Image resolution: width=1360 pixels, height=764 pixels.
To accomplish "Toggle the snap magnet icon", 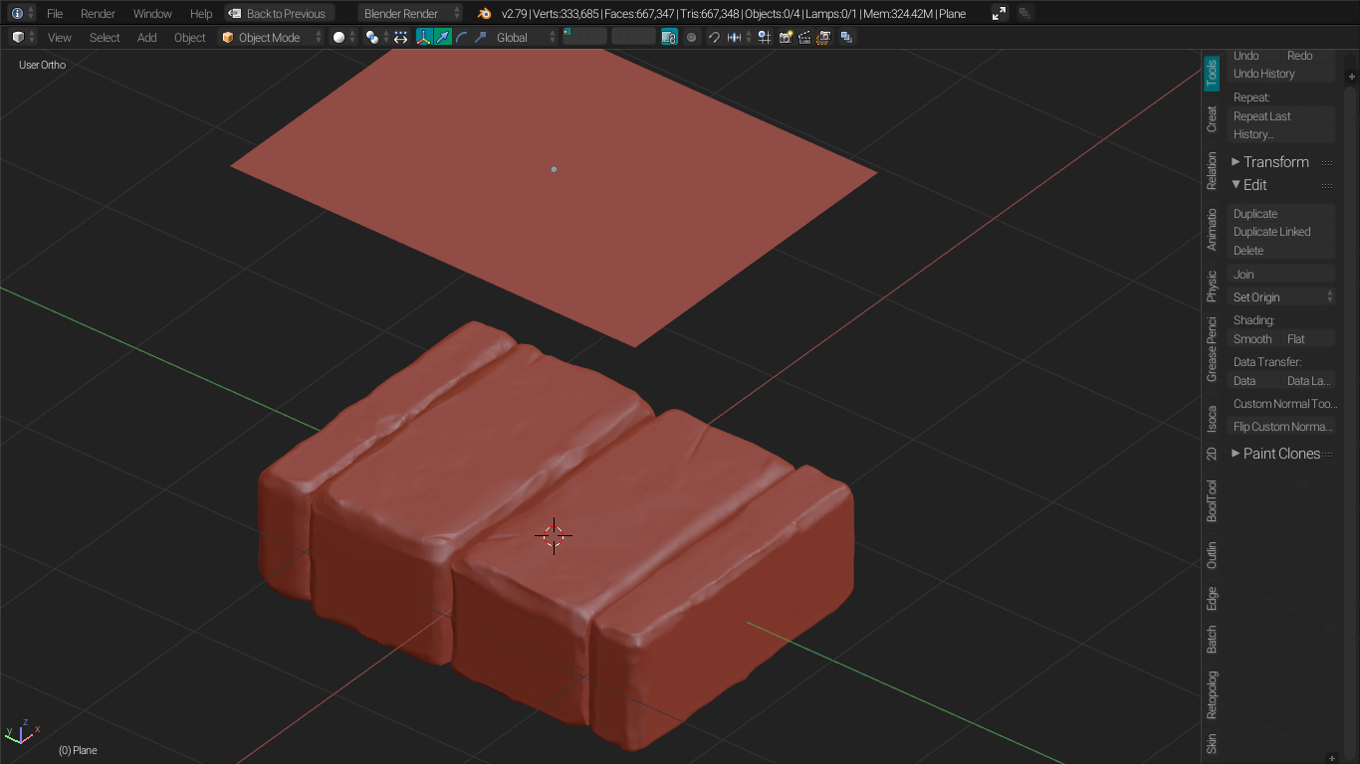I will (x=714, y=37).
